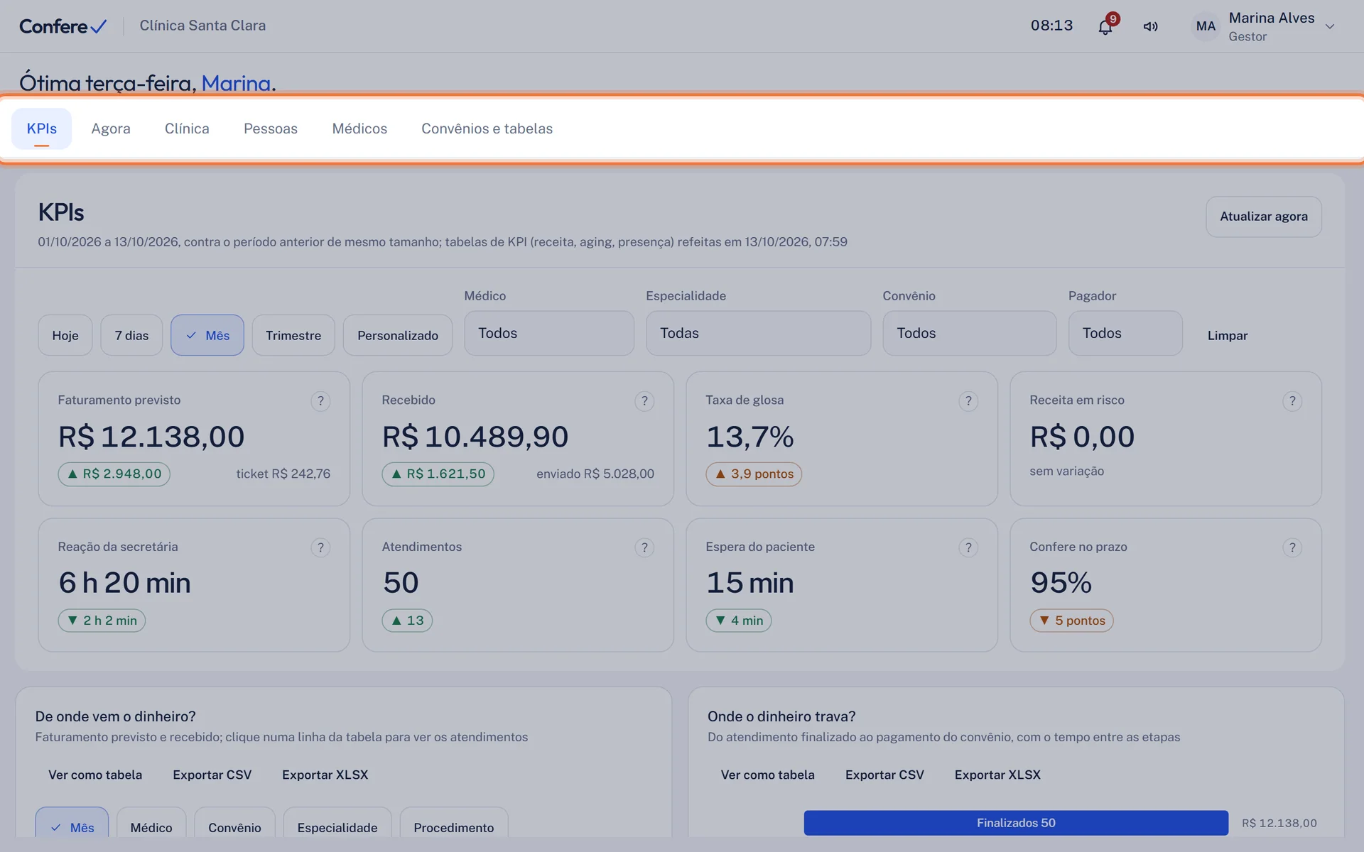Image resolution: width=1364 pixels, height=852 pixels.
Task: Open the Convênio filter dropdown
Action: [x=970, y=333]
